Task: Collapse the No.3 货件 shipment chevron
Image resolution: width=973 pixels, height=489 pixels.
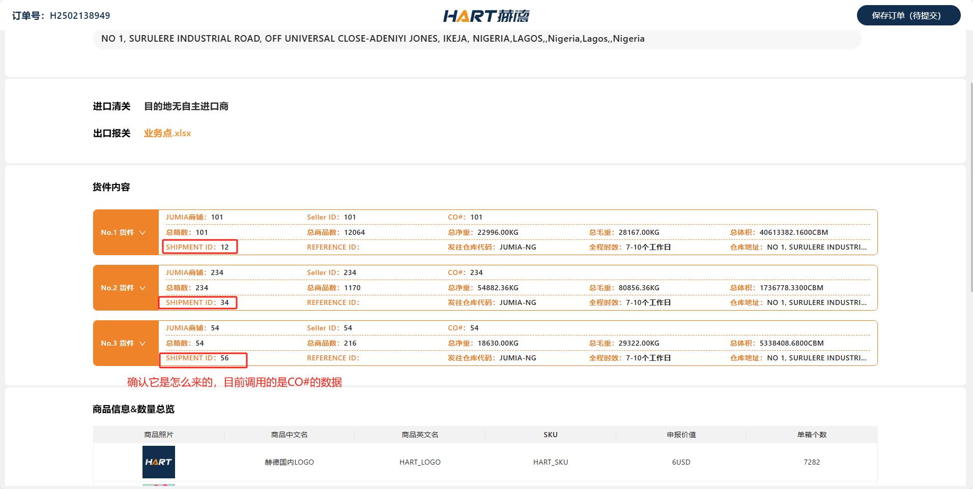Action: tap(142, 343)
